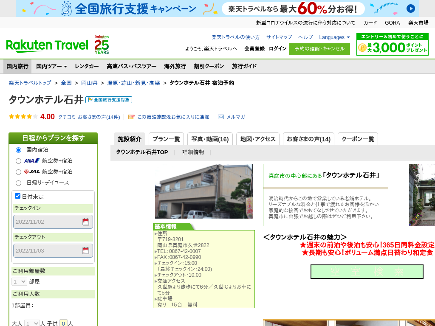The height and width of the screenshot is (326, 435).
Task: Click the favorites heart icon beside お気に入りに追加
Action: coord(131,117)
